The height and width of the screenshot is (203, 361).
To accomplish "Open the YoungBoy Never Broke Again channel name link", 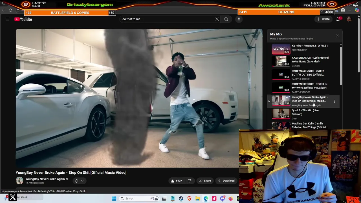I will point(45,179).
